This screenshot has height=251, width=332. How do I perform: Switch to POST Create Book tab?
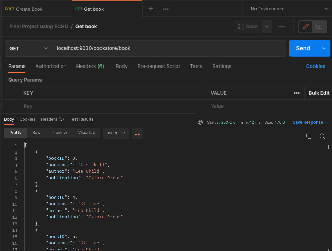click(x=24, y=9)
